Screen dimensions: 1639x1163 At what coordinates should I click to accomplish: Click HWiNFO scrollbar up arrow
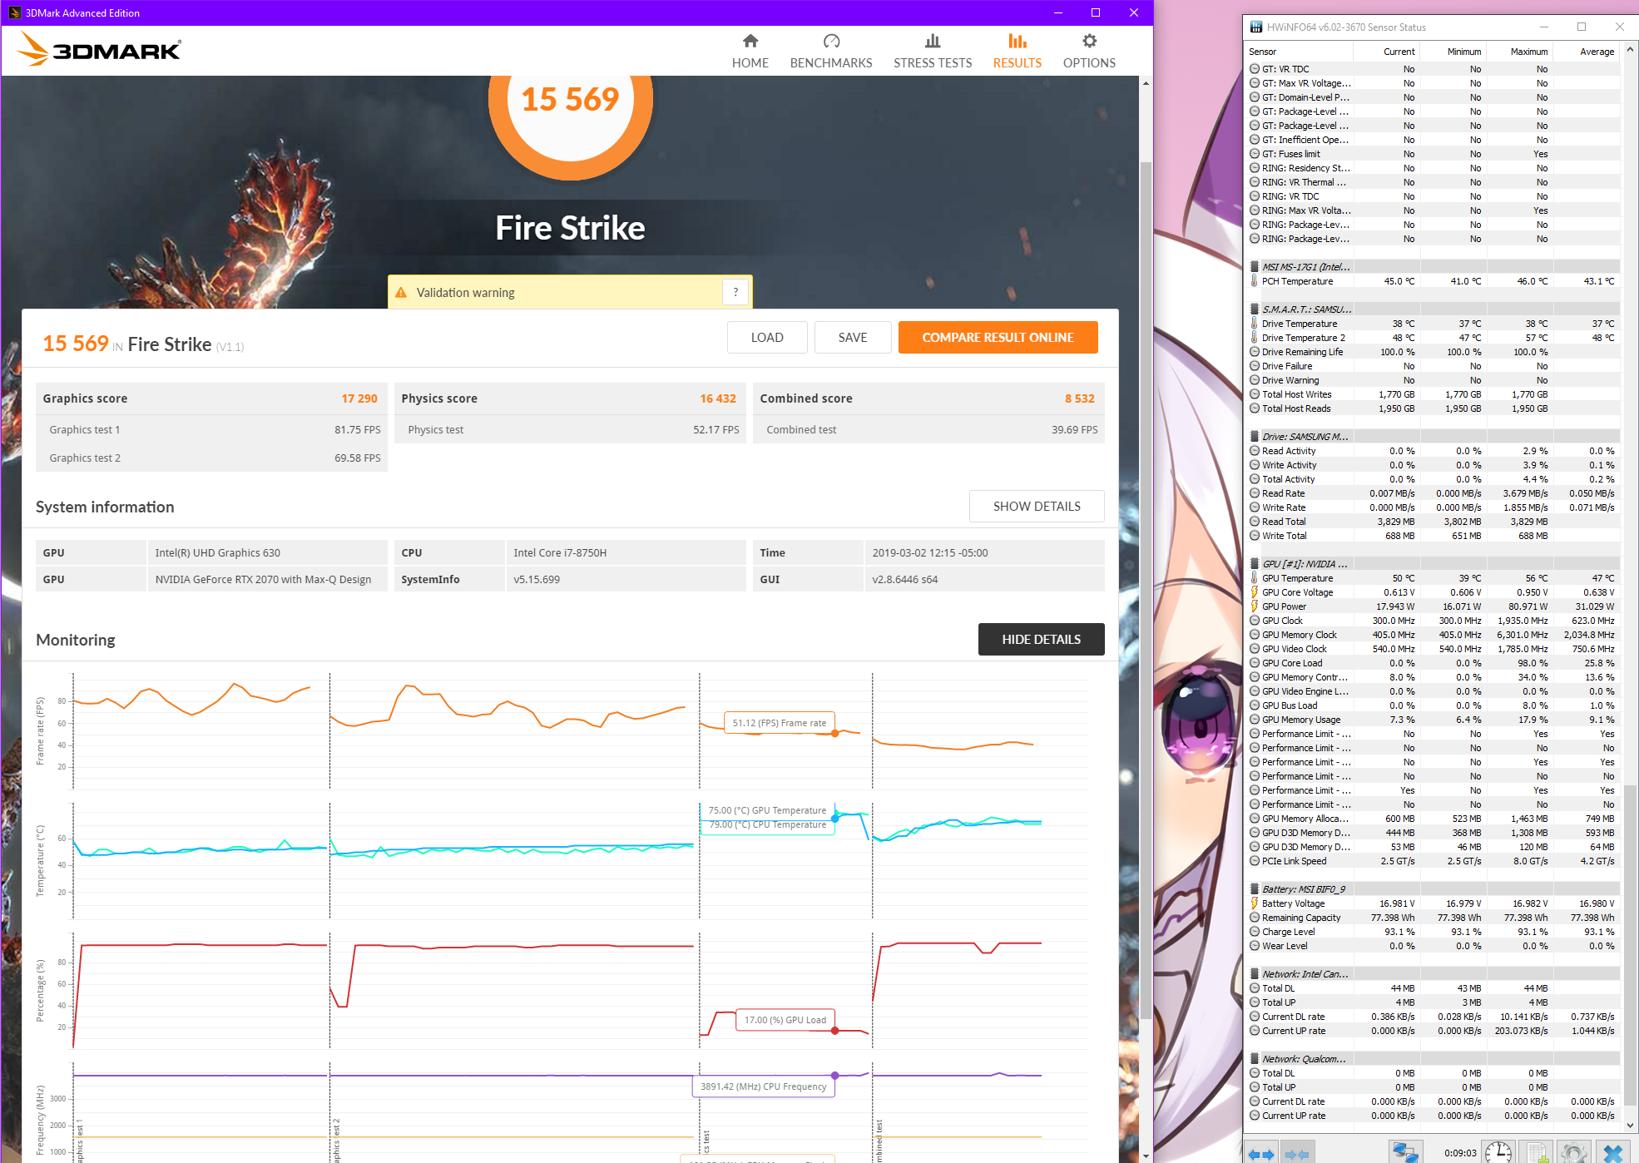tap(1629, 49)
